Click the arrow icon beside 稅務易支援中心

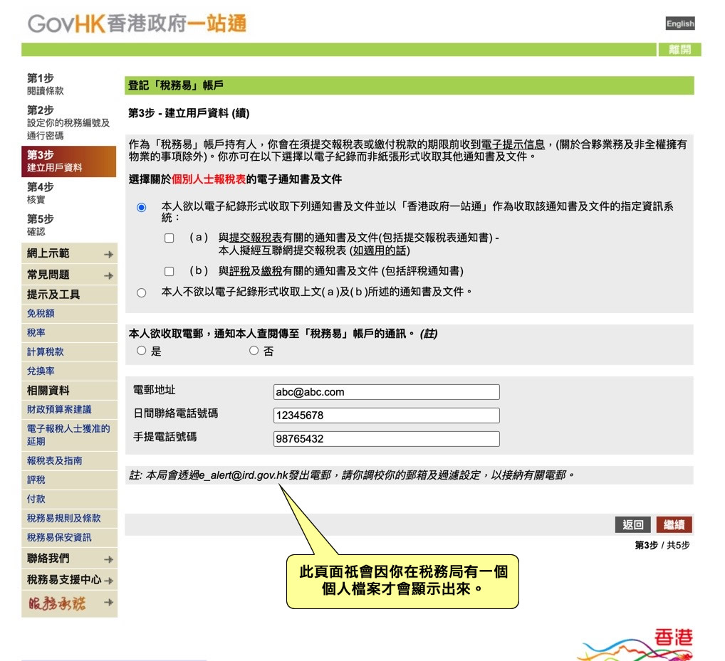[x=109, y=581]
